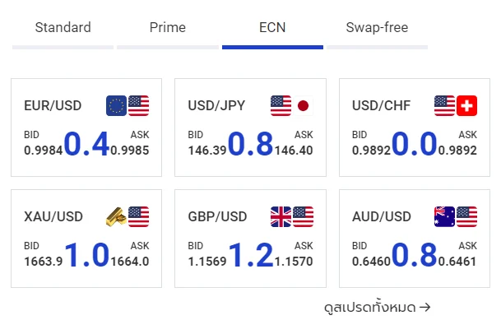Click the USD/CHF pair title

381,106
